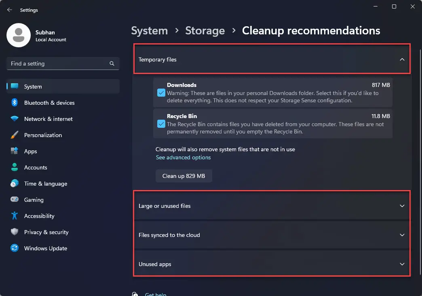The image size is (422, 296).
Task: Click the Get help link
Action: (x=156, y=294)
